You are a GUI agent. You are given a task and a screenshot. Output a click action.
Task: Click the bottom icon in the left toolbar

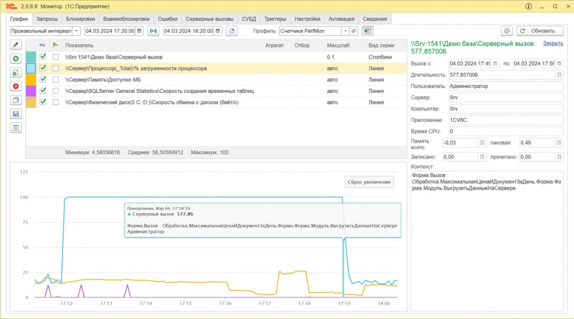point(16,128)
